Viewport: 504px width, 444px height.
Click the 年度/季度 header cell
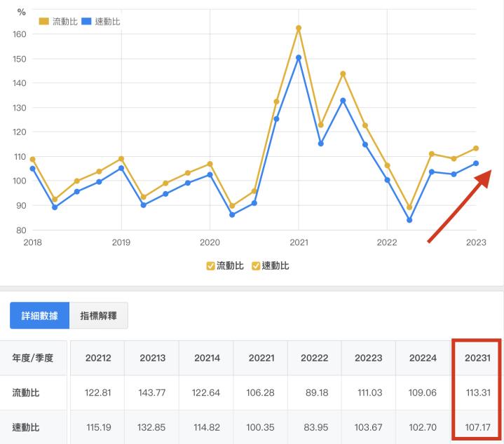click(33, 358)
